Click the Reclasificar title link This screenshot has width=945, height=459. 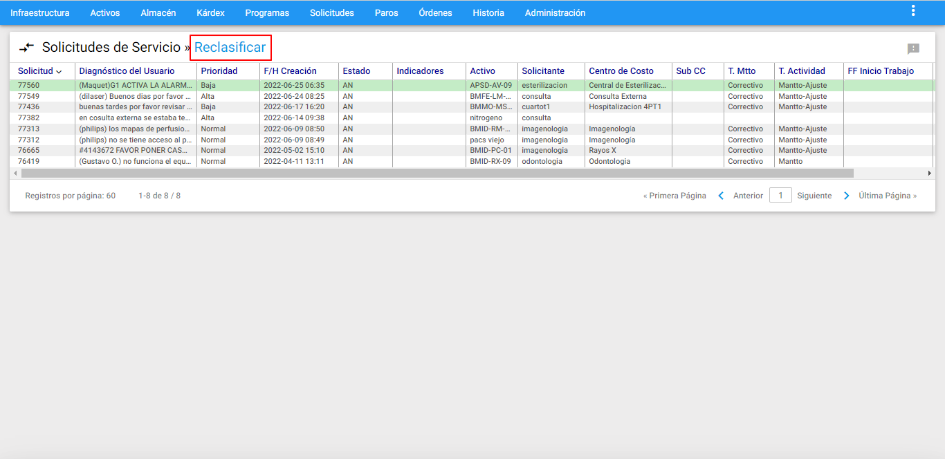click(230, 48)
